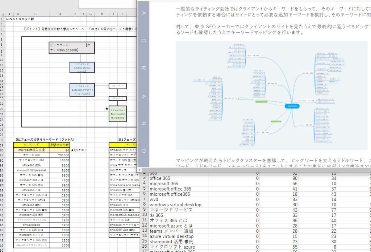Select column C header in left spreadsheet
371x252 pixels.
pos(36,14)
